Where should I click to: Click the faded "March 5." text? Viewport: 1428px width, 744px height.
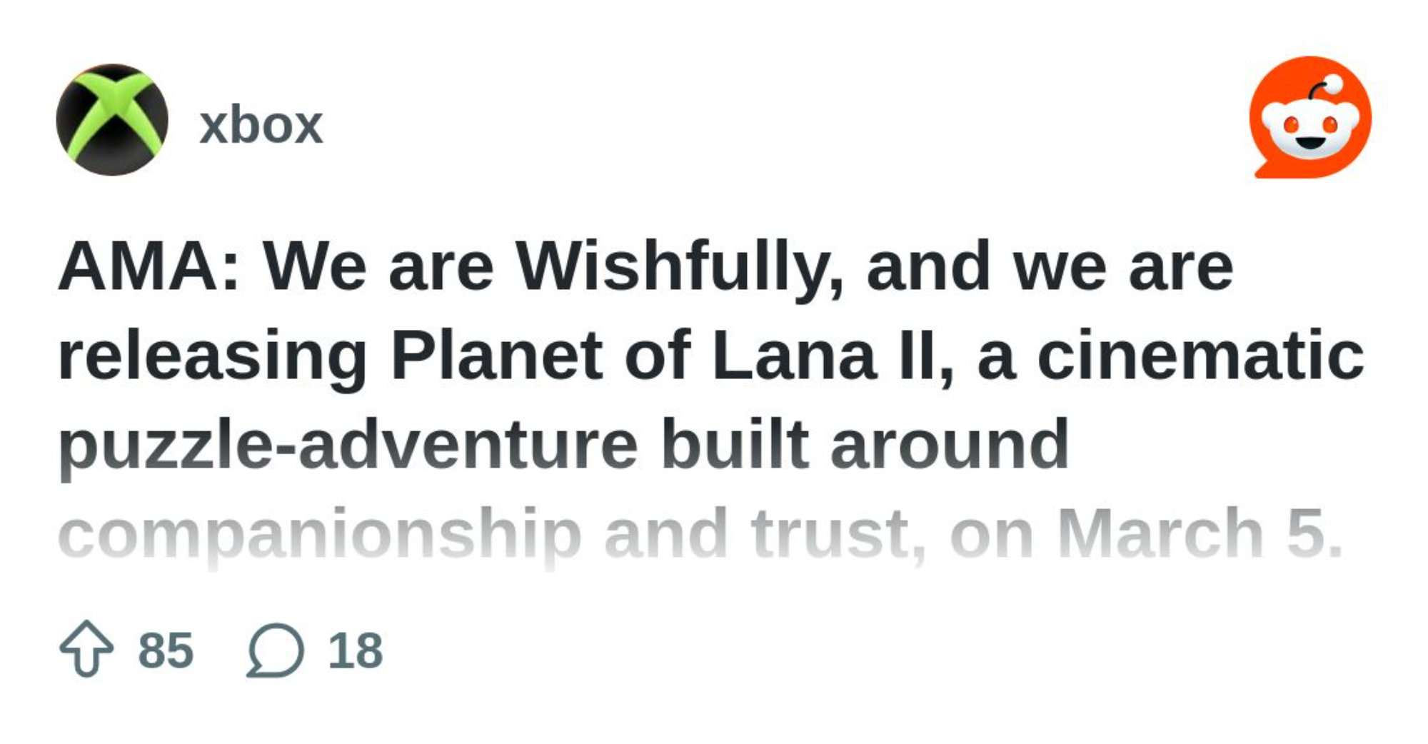[1200, 534]
